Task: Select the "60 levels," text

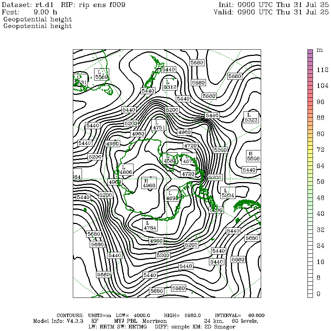Action: tap(245, 321)
